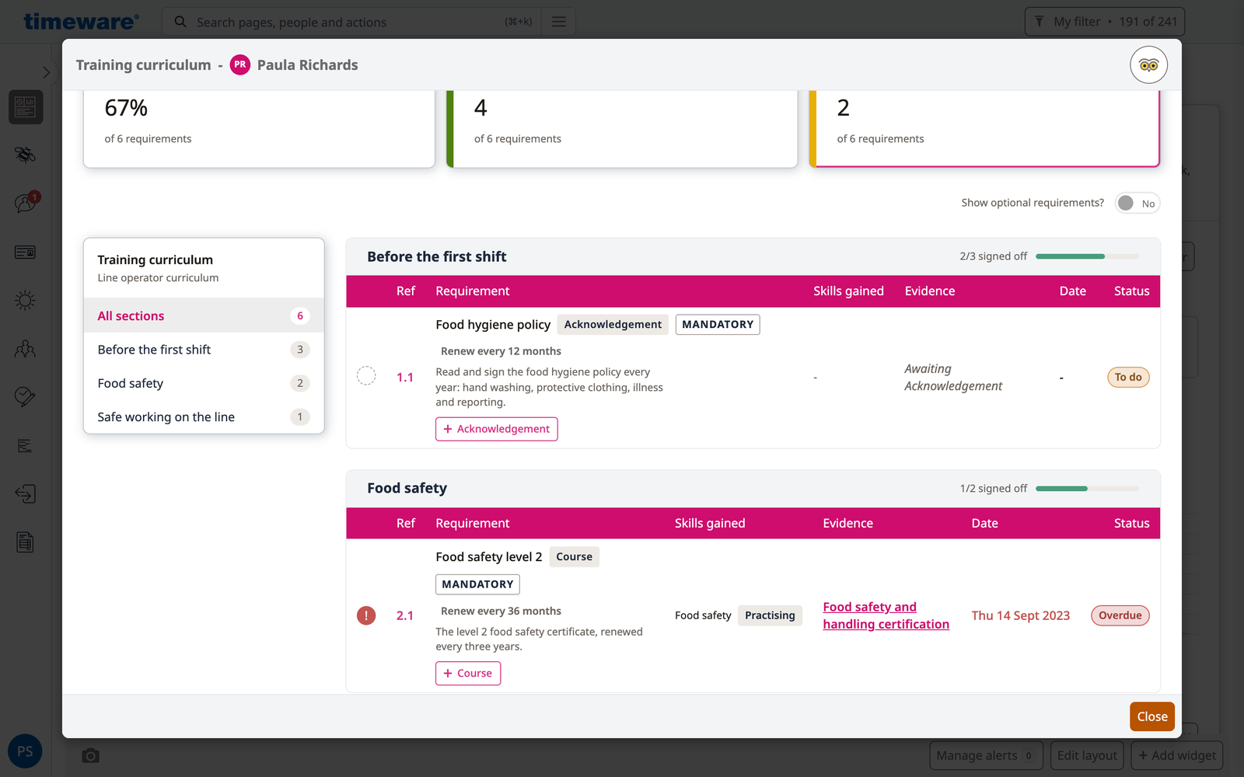
Task: Open the document report icon in sidebar
Action: click(x=25, y=542)
